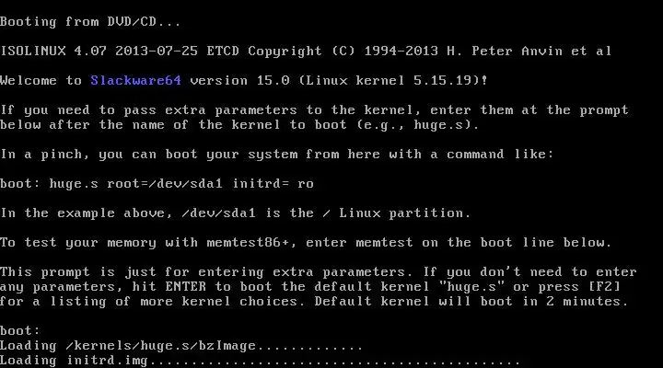Screen dimensions: 663x368
Task: Click the "Loading initrd.img" progress line
Action: click(260, 361)
